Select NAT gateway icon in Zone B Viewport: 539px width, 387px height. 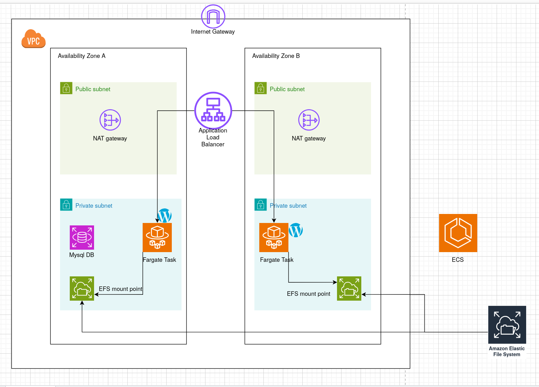[309, 120]
